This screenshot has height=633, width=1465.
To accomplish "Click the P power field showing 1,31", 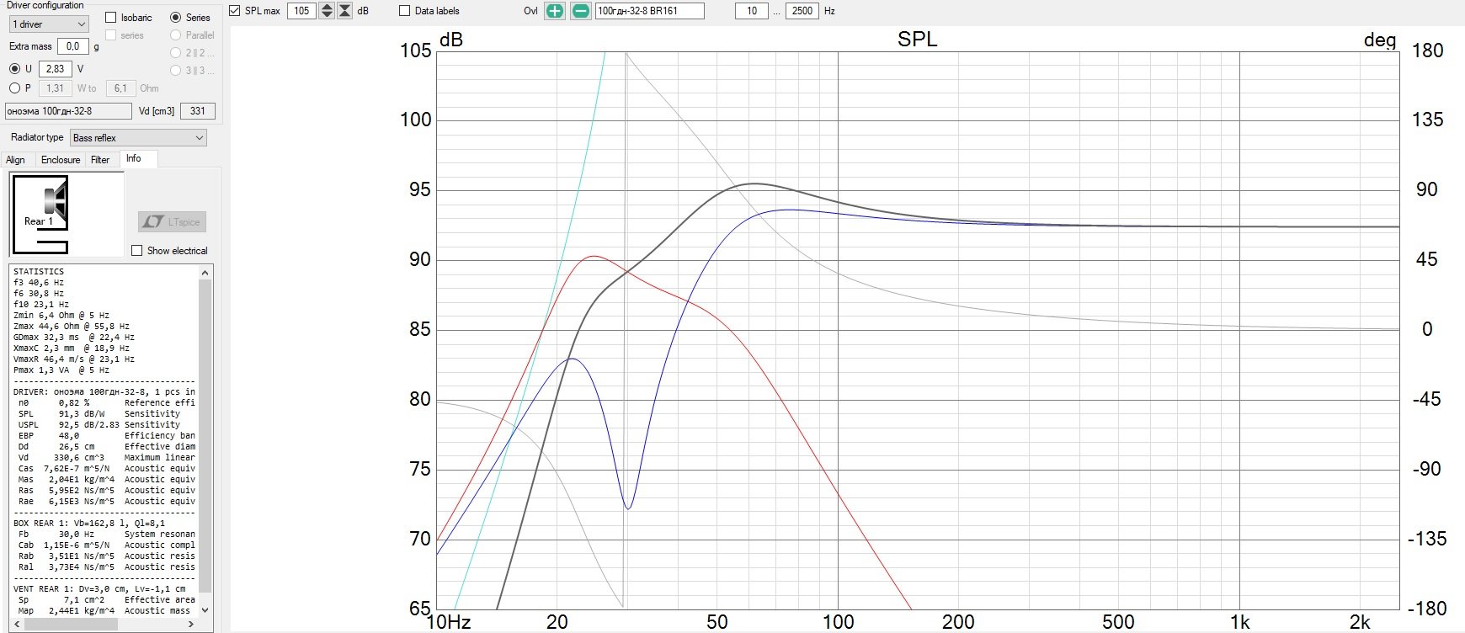I will click(x=56, y=88).
